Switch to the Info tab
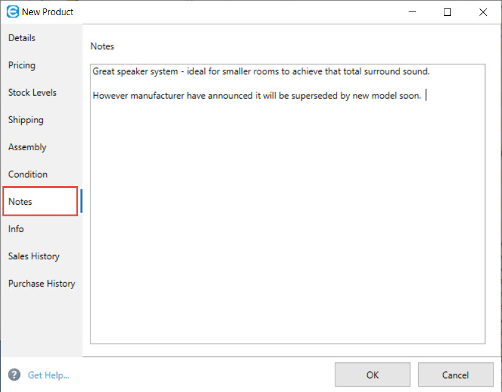502x392 pixels. pos(16,229)
